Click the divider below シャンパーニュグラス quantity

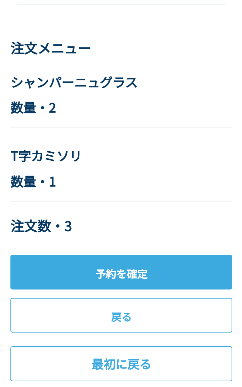tap(121, 128)
